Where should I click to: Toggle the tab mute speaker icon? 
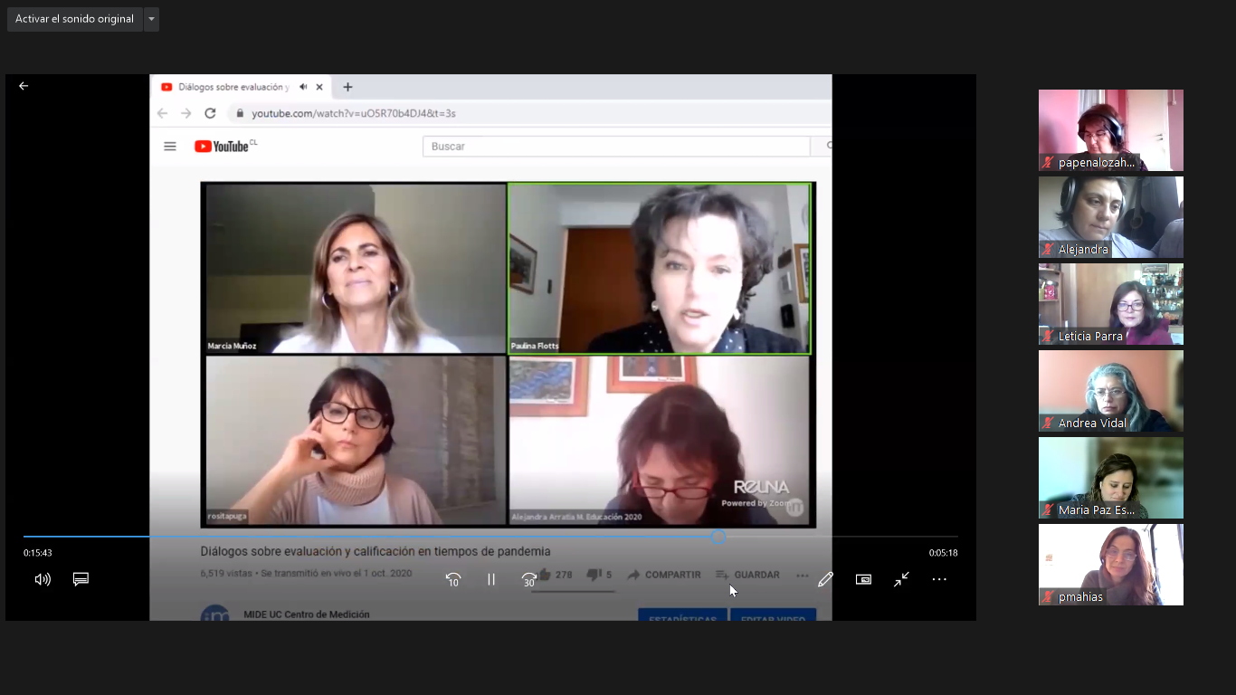pos(303,87)
